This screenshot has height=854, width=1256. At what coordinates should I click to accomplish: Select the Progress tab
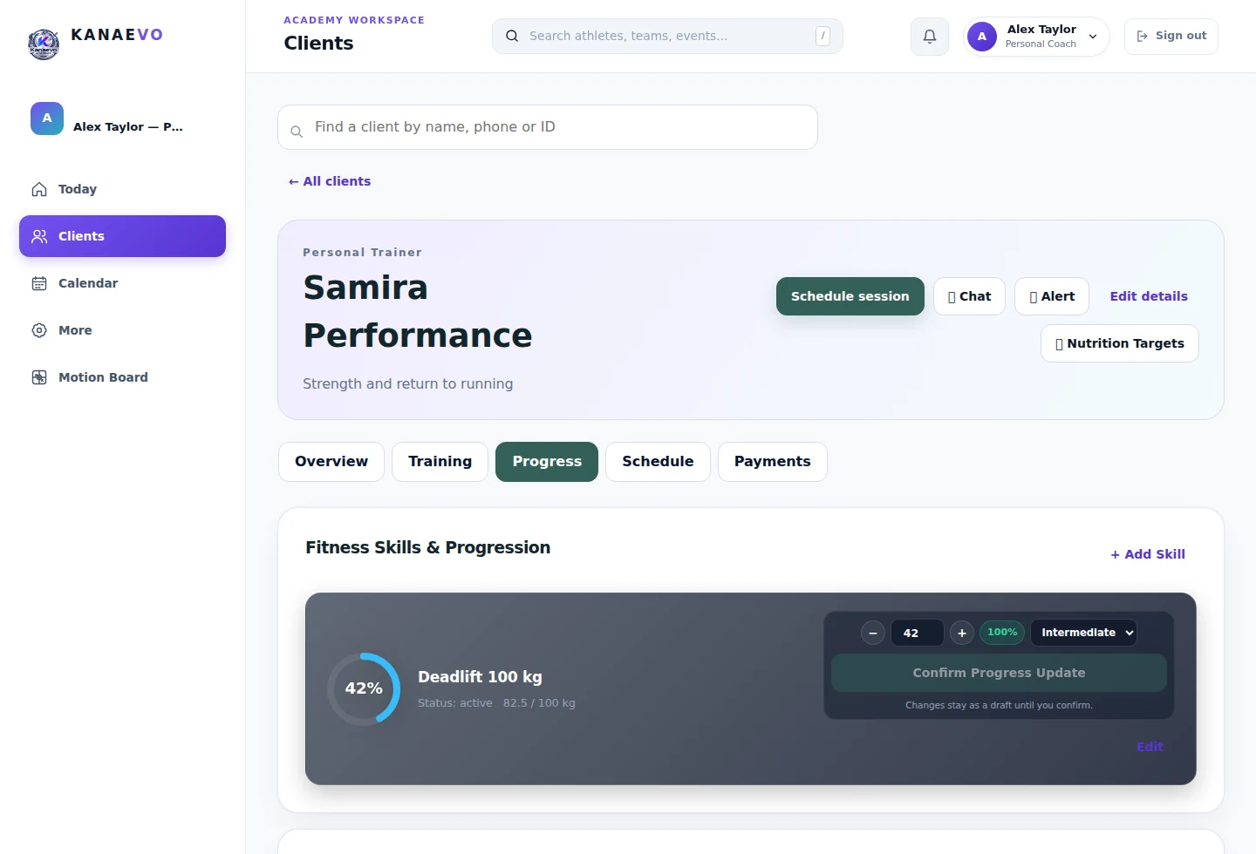[x=547, y=462]
